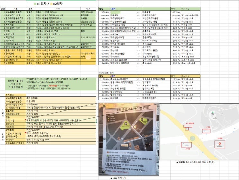The width and height of the screenshot is (239, 180).
Task: Open the 오설록 parking map image
Action: (199, 131)
